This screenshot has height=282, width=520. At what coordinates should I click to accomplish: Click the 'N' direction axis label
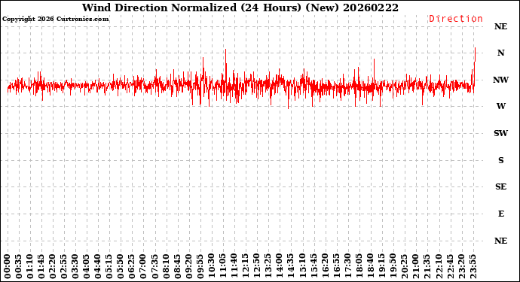pos(500,53)
